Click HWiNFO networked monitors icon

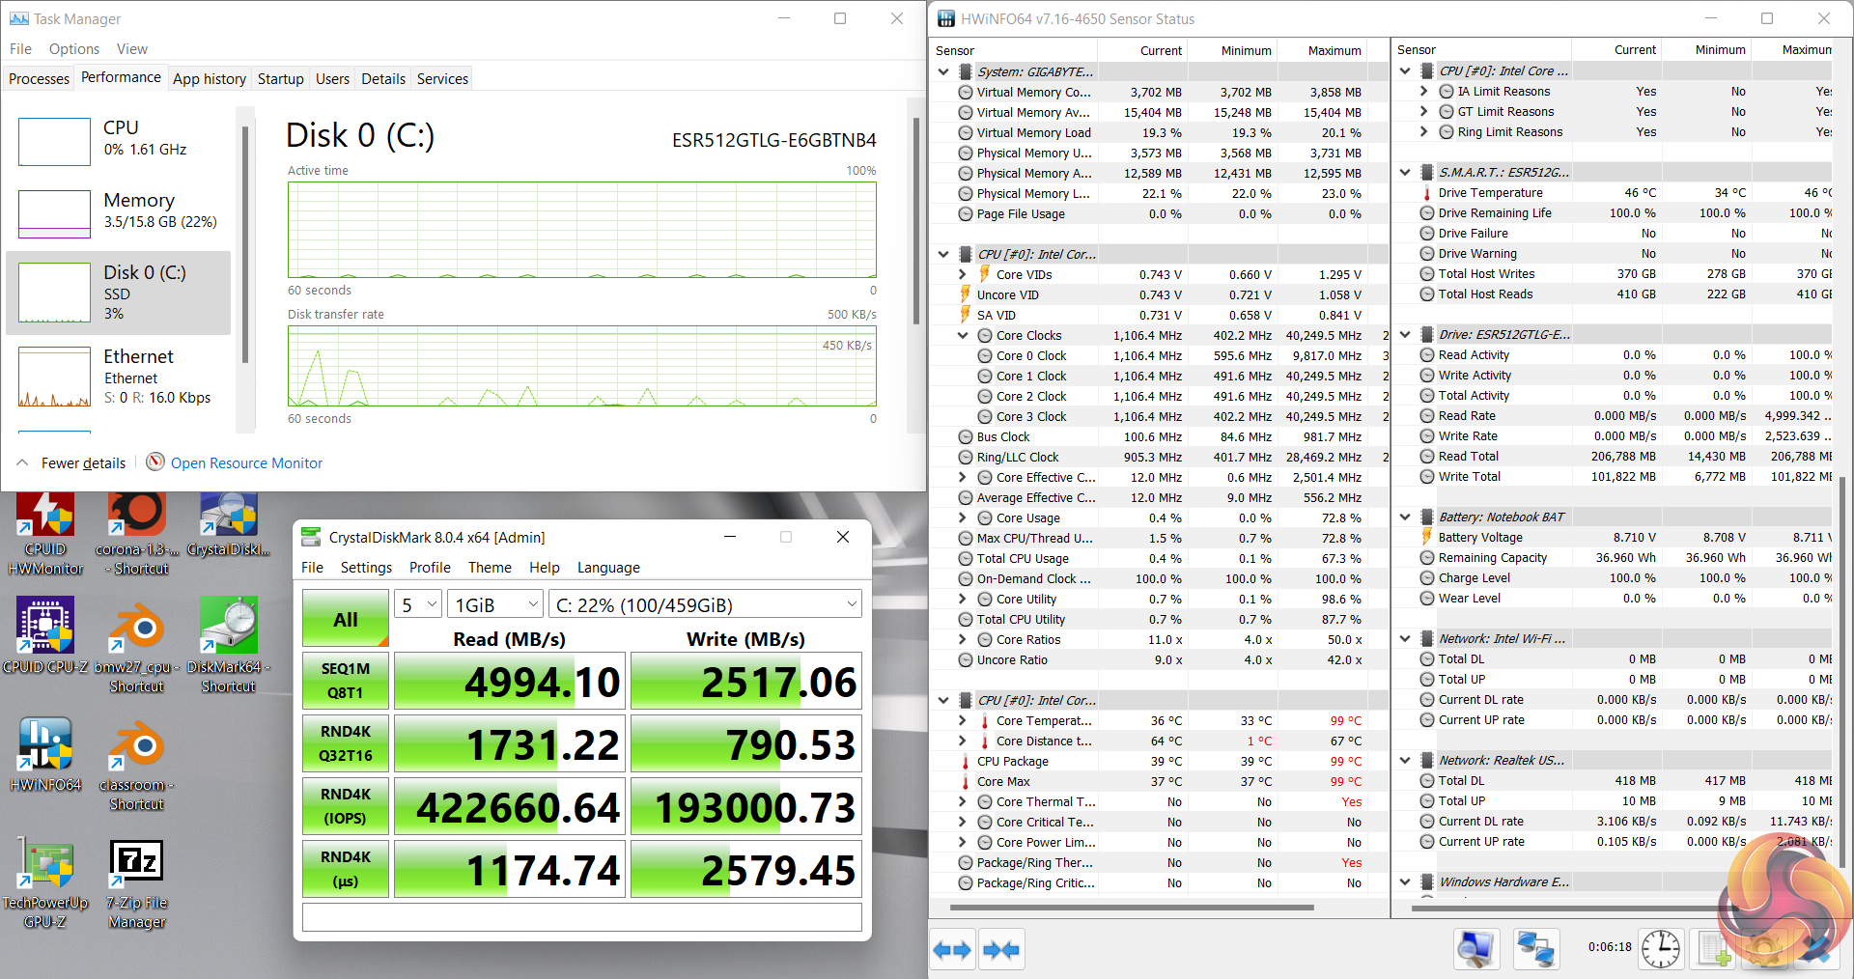click(x=1536, y=949)
